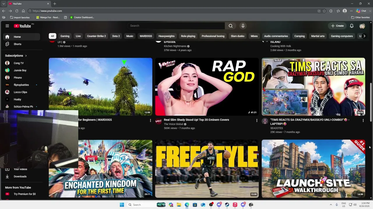Start voice search with the microphone

coord(243,26)
